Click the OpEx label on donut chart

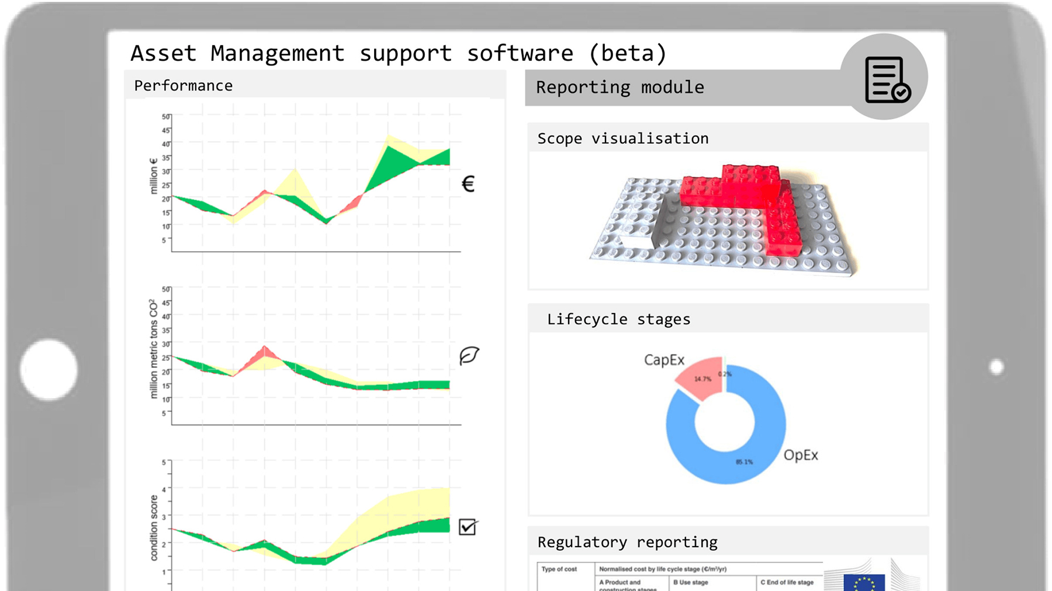tap(801, 455)
